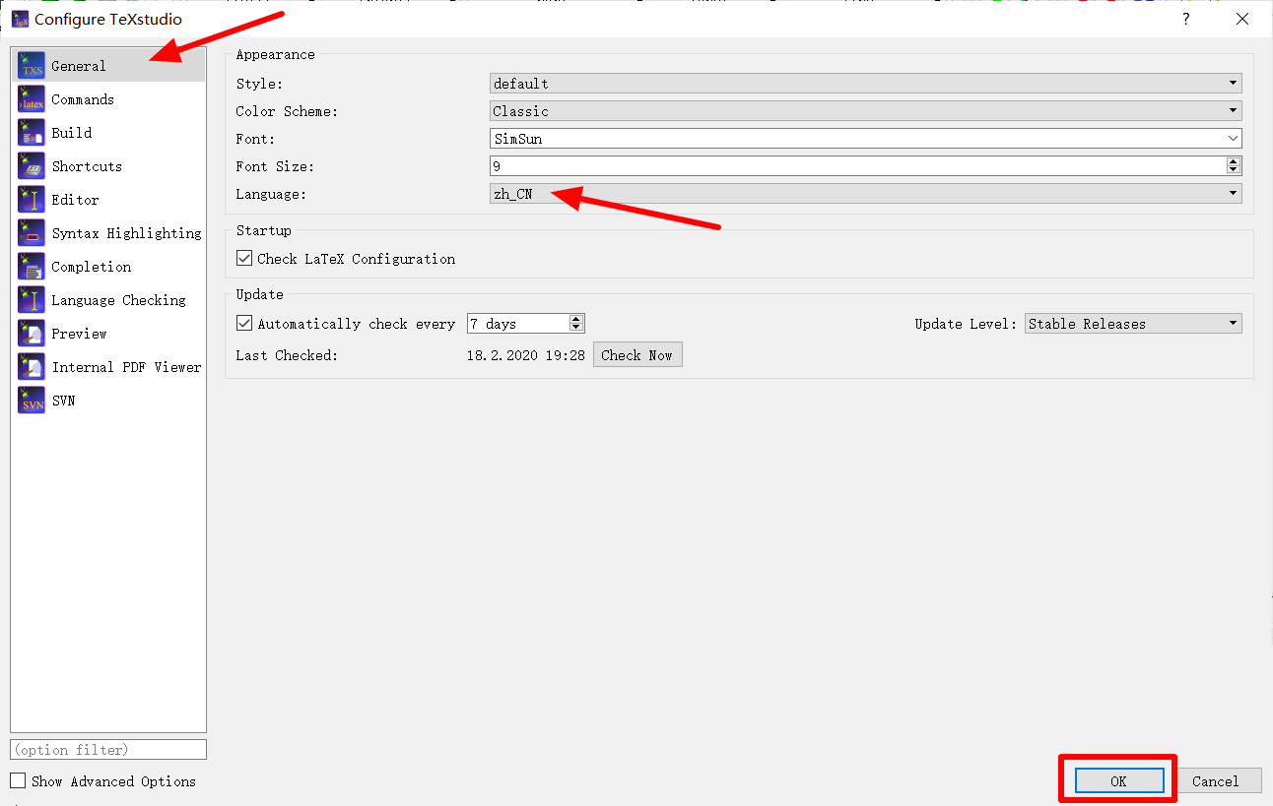
Task: Click the last checked date 18.2.2020 19:28
Action: point(526,355)
